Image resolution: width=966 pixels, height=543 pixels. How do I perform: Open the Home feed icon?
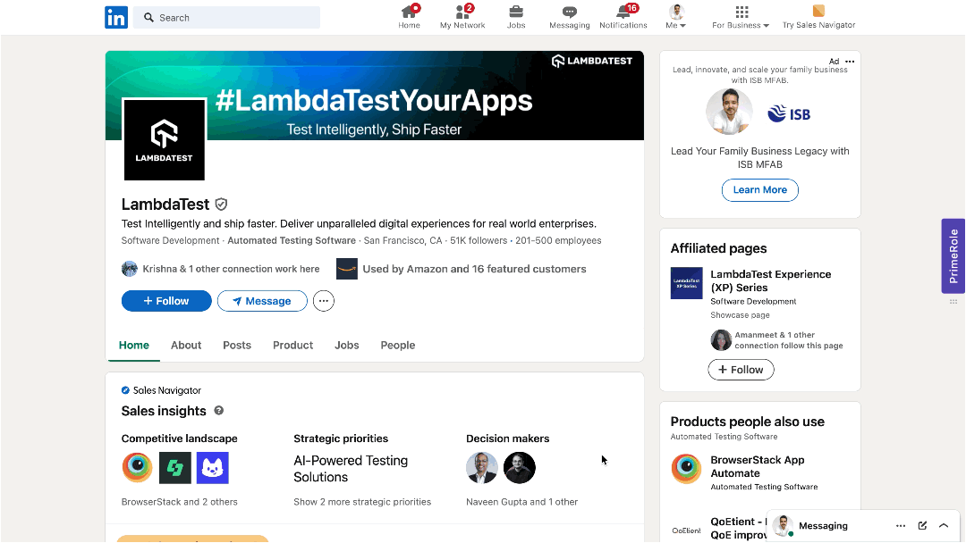pos(409,12)
